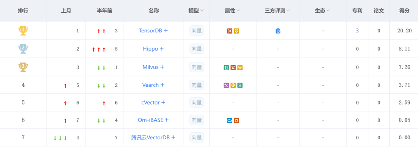Viewport: 418px width, 147px height.
Task: Click the purple percent icon in Vearch row
Action: (226, 85)
